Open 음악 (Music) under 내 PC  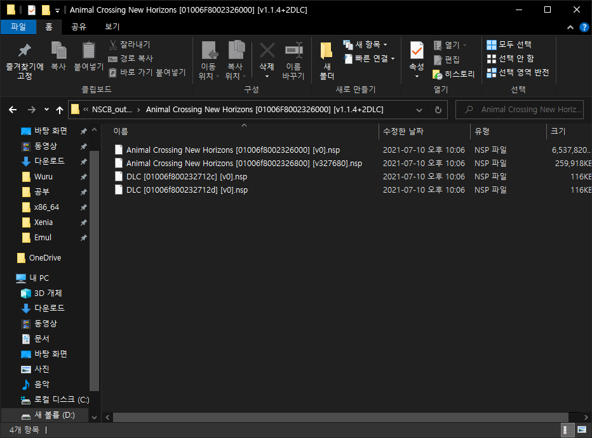pyautogui.click(x=41, y=384)
